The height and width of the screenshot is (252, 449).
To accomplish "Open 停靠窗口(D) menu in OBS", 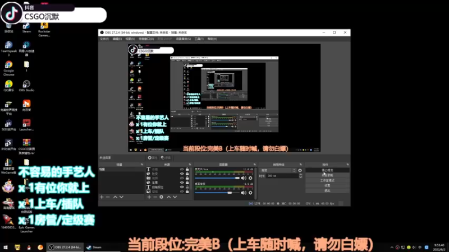I will [x=146, y=39].
